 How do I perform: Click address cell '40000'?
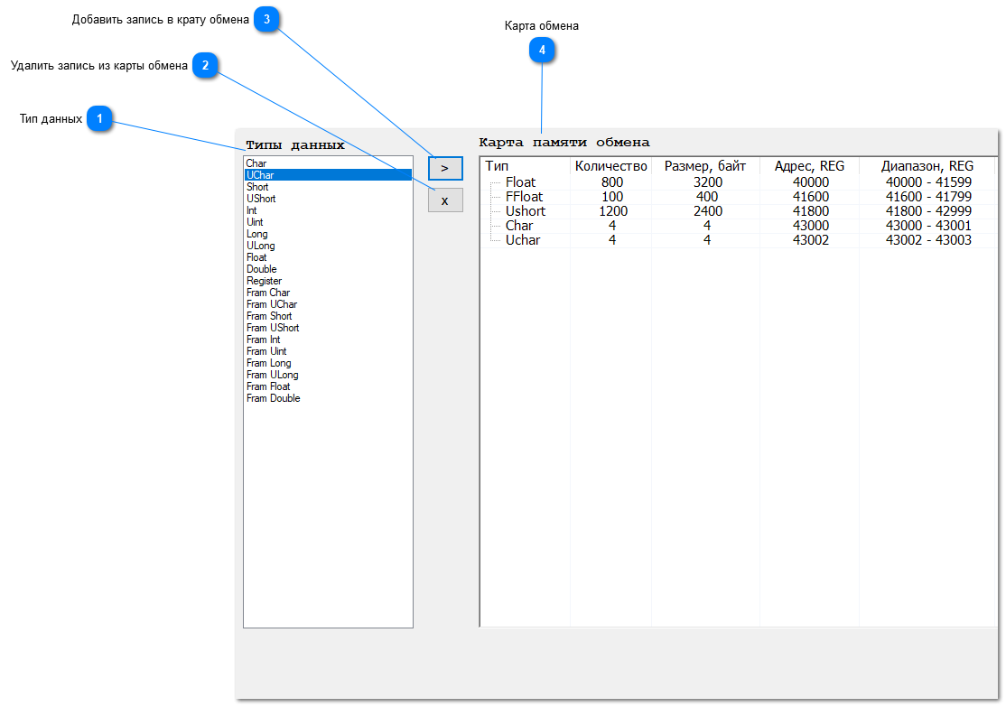[811, 182]
